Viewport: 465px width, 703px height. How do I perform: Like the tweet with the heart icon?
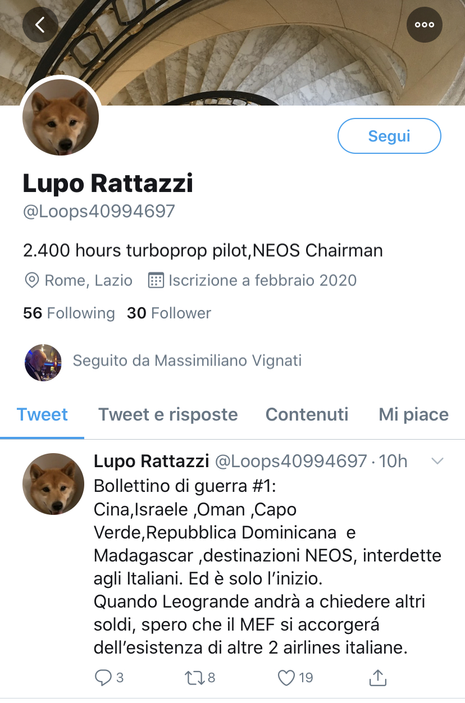(x=287, y=678)
